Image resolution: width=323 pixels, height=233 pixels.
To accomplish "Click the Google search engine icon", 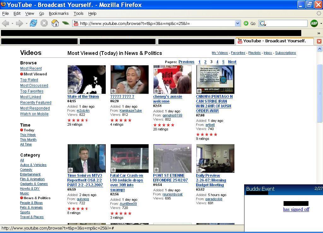I will click(x=263, y=23).
